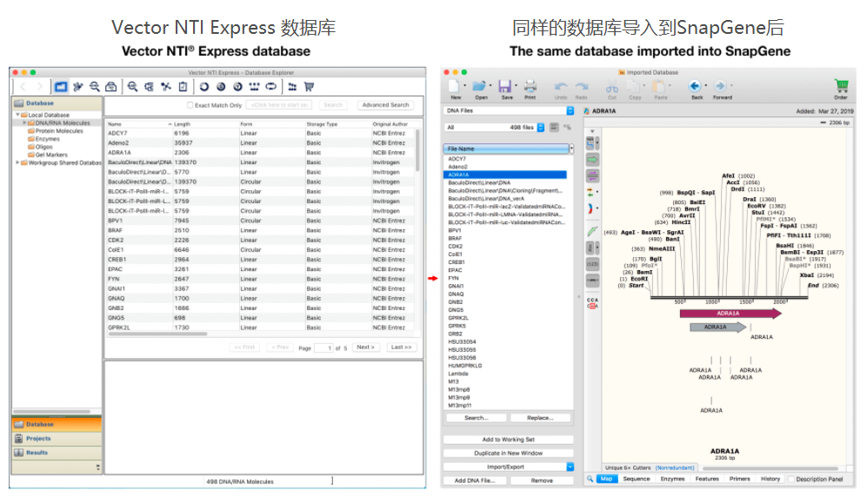Switch to the Enzymes tab
867x496 pixels.
point(672,479)
